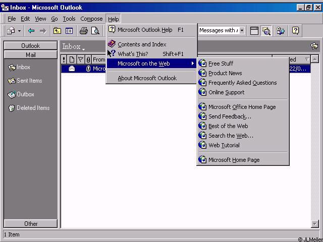The image size is (323, 242).
Task: Click the envelope icon on Microsoft message
Action: click(x=72, y=69)
